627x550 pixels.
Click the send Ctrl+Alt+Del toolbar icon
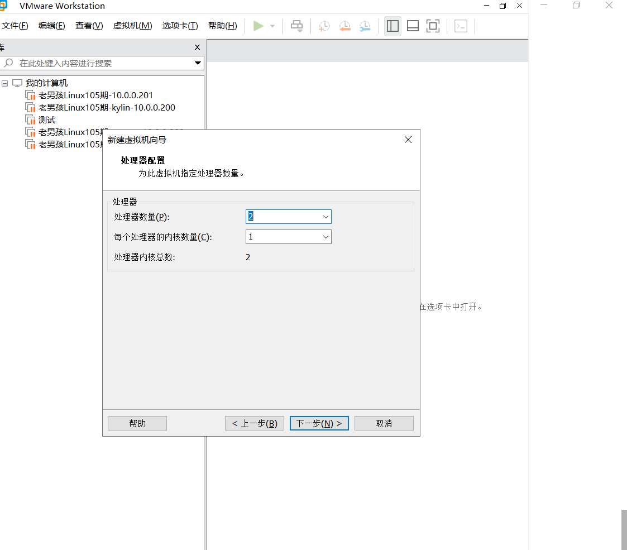pyautogui.click(x=296, y=26)
